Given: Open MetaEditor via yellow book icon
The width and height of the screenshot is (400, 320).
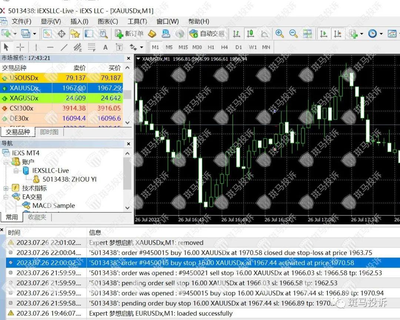Looking at the screenshot, I should [x=152, y=34].
